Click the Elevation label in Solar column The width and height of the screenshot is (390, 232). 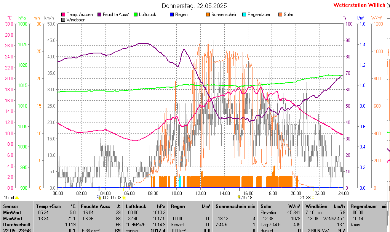click(269, 213)
